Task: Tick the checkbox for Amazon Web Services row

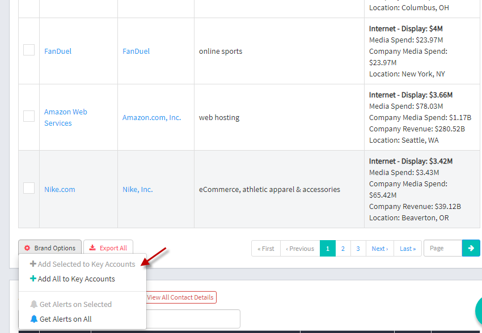Action: (x=29, y=116)
